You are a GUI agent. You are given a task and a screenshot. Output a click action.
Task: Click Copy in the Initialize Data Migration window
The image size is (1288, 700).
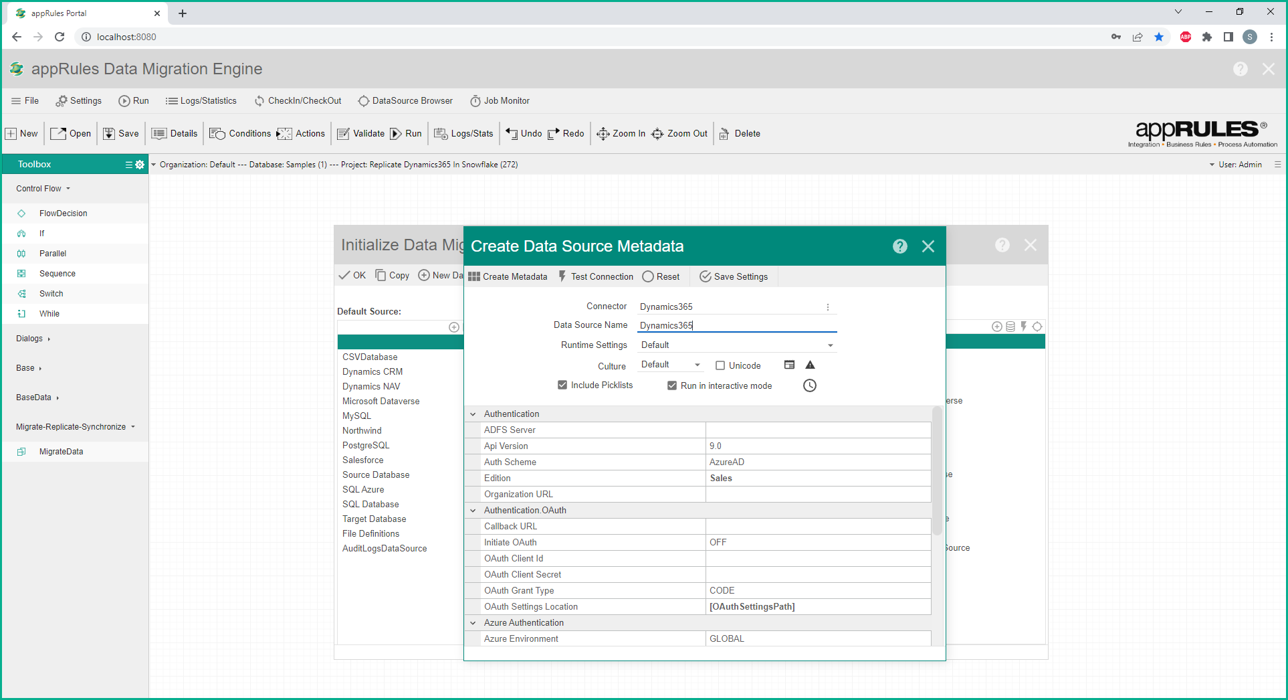(x=393, y=275)
